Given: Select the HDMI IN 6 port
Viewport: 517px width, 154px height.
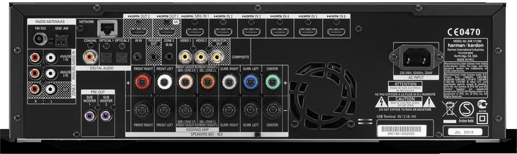Looking at the screenshot, I should coord(336,32).
